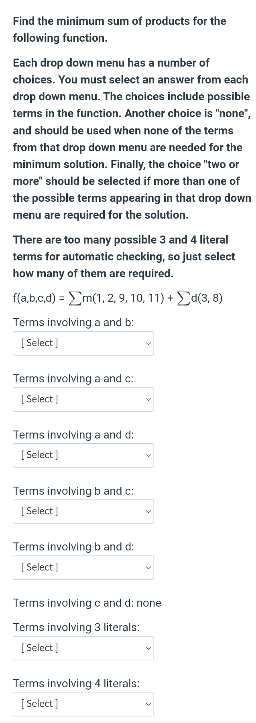This screenshot has width=256, height=723.
Task: Open the chevron on the "a and b" dropdown
Action: [x=148, y=343]
